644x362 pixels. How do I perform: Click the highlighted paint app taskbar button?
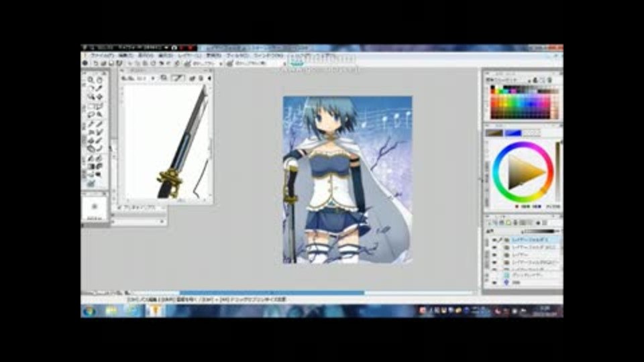click(x=155, y=311)
